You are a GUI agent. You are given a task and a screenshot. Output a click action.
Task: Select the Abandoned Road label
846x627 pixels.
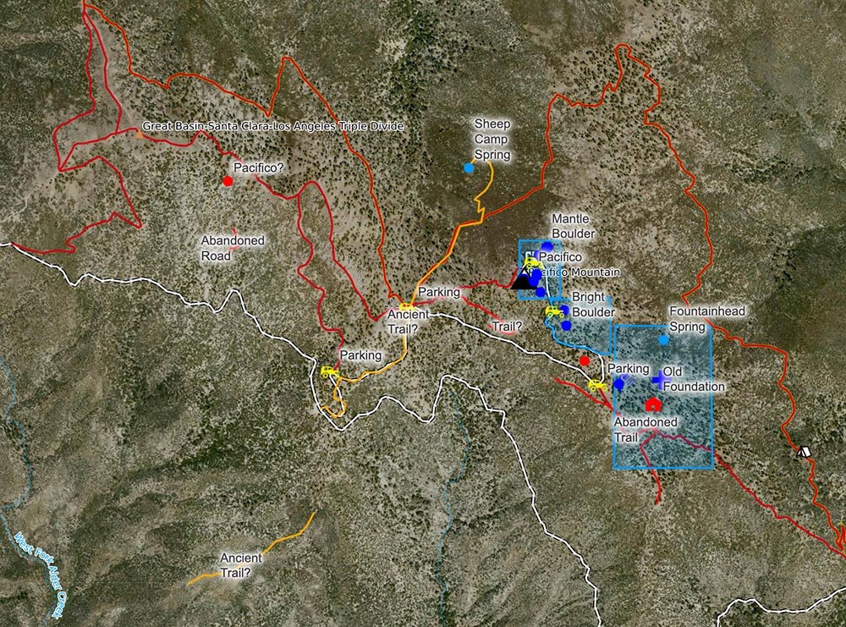(x=233, y=248)
